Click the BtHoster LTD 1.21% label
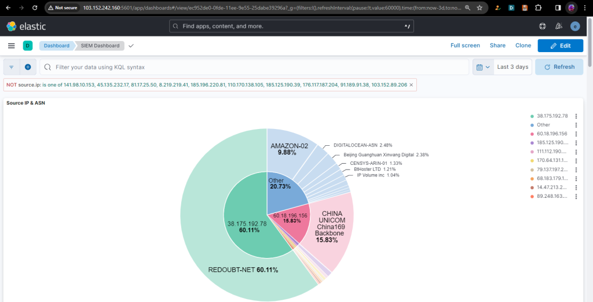Image resolution: width=593 pixels, height=302 pixels. [375, 169]
